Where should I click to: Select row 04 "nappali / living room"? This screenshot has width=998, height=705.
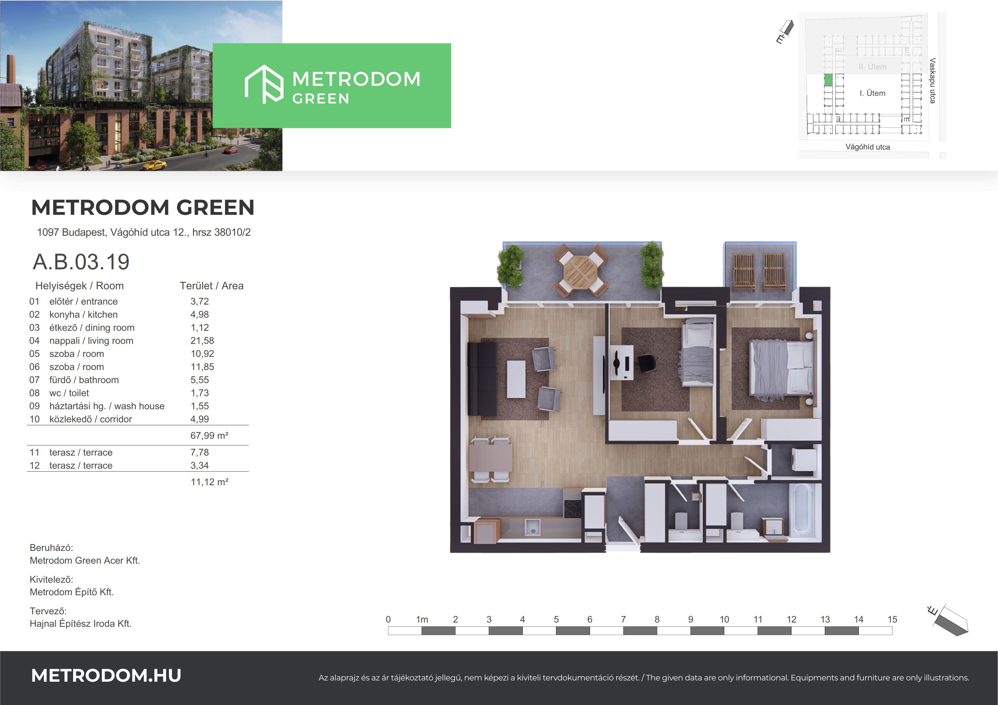[138, 340]
